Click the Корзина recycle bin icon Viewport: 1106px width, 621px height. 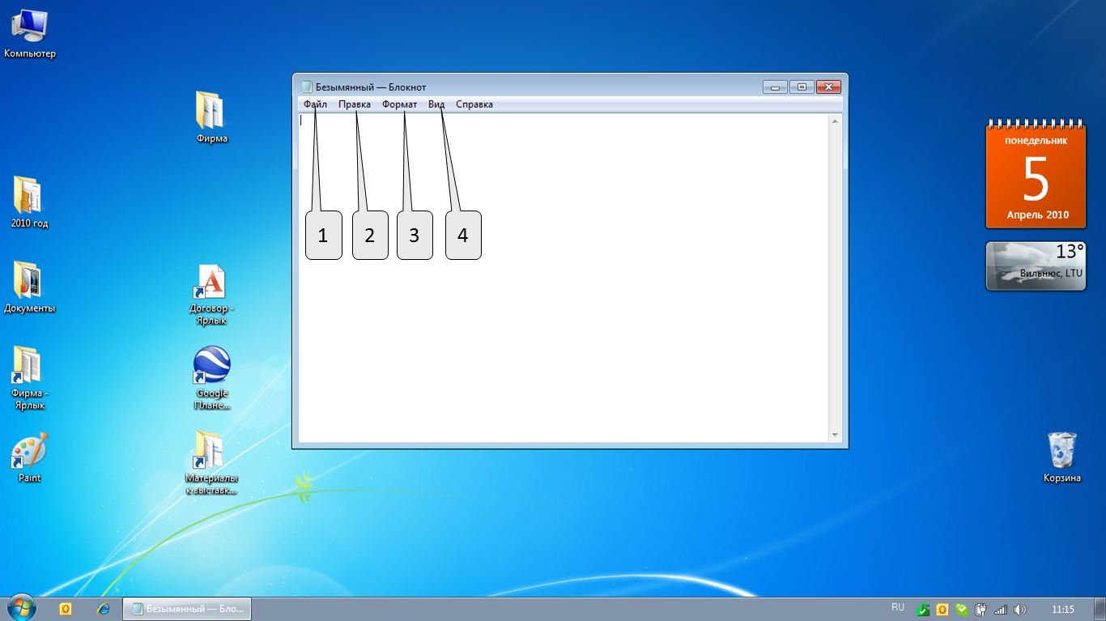pos(1061,451)
